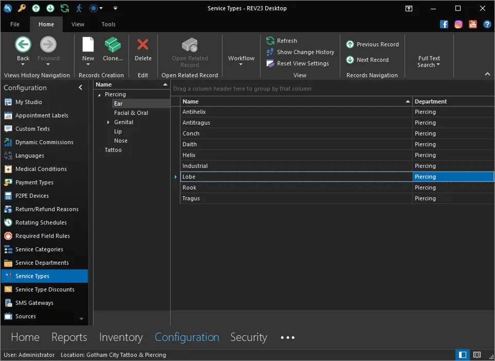495x361 pixels.
Task: Switch to the View ribbon tab
Action: pos(78,24)
